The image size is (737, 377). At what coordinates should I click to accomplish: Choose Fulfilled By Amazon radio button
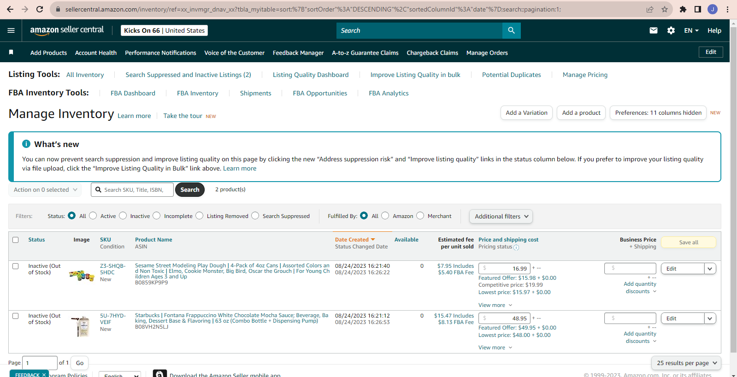point(385,216)
